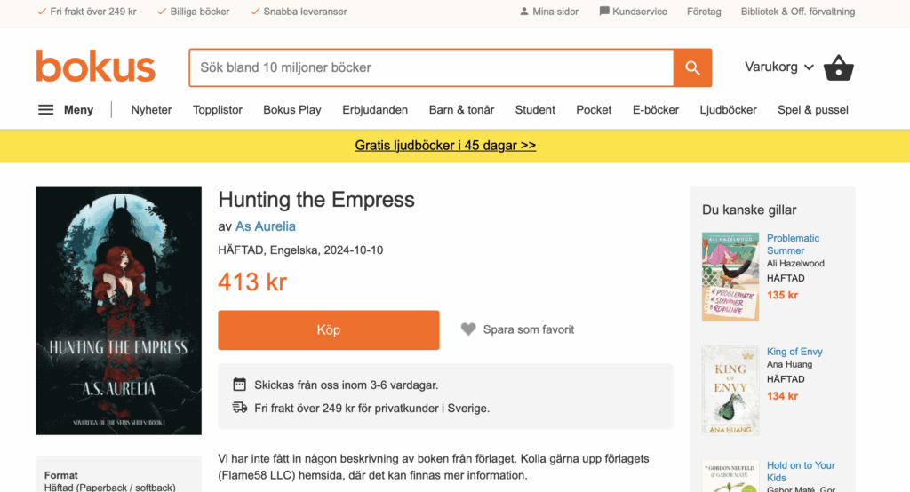Click the heart favorite icon

468,329
